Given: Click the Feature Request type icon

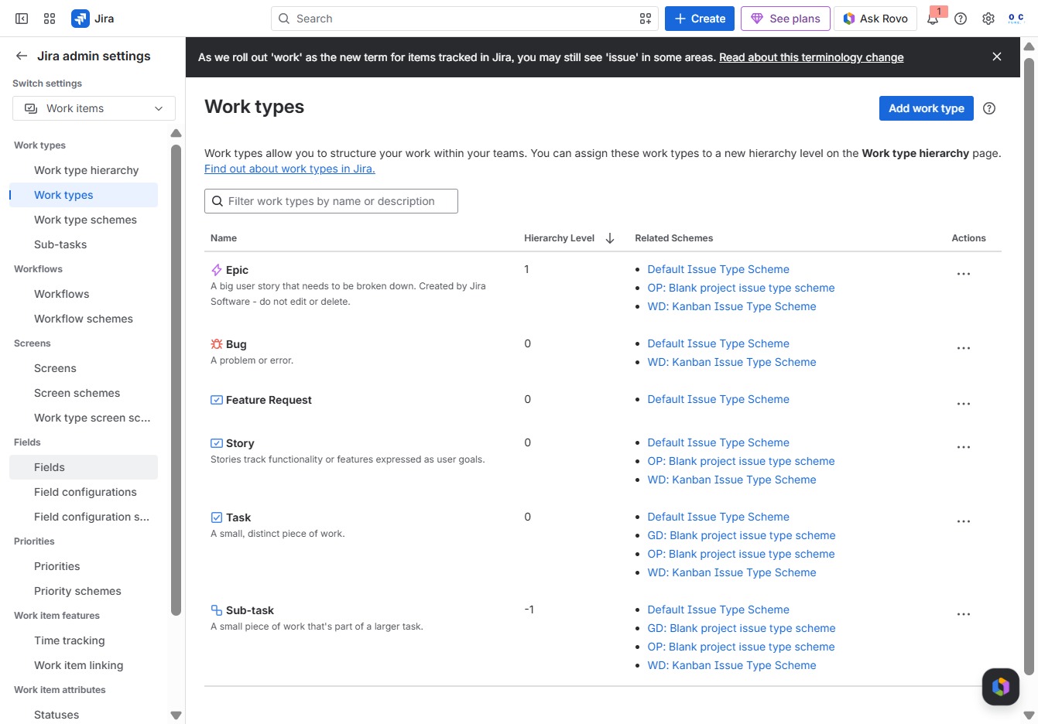Looking at the screenshot, I should [x=217, y=400].
